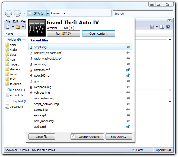Click inside the Search field

(x=143, y=13)
